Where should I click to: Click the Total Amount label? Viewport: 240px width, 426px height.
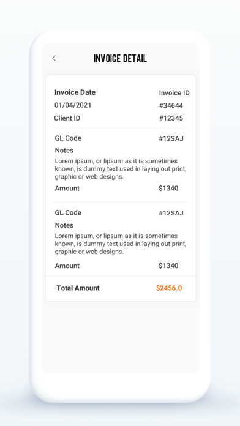(x=78, y=288)
